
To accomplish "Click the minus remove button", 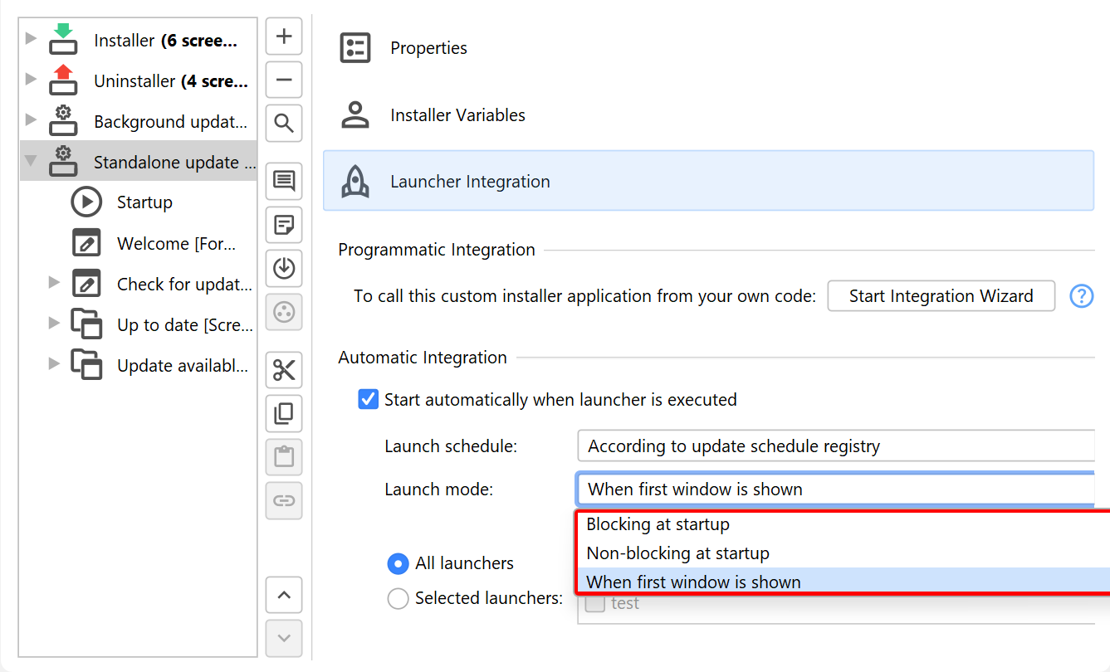I will [x=284, y=80].
